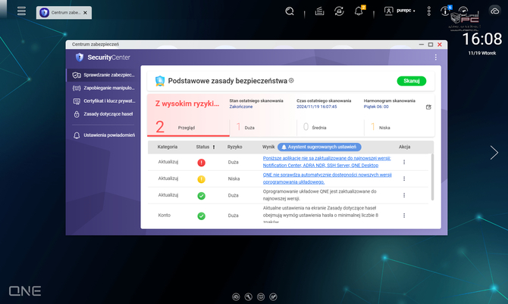This screenshot has height=304, width=508.
Task: Select Zapobieganie manipulo... in sidebar
Action: click(103, 88)
